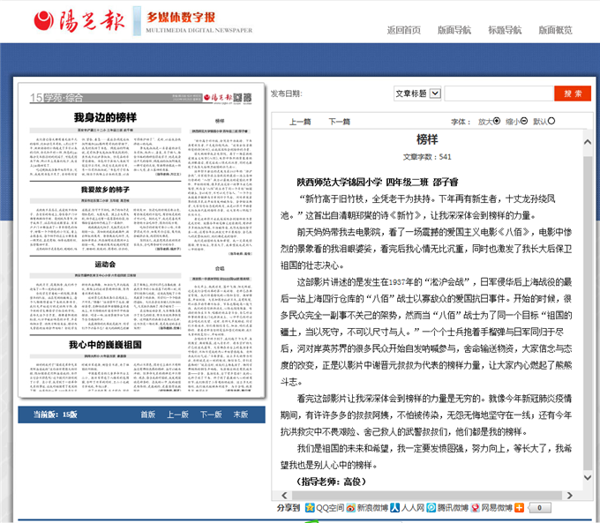Image resolution: width=600 pixels, height=523 pixels.
Task: Select 放大 font size radio button
Action: click(x=497, y=121)
